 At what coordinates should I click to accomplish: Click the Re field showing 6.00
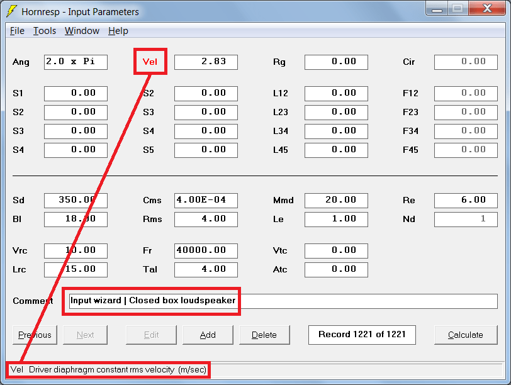(x=466, y=201)
